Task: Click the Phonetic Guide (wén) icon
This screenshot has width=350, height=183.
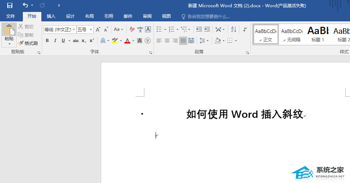Action: (x=140, y=29)
